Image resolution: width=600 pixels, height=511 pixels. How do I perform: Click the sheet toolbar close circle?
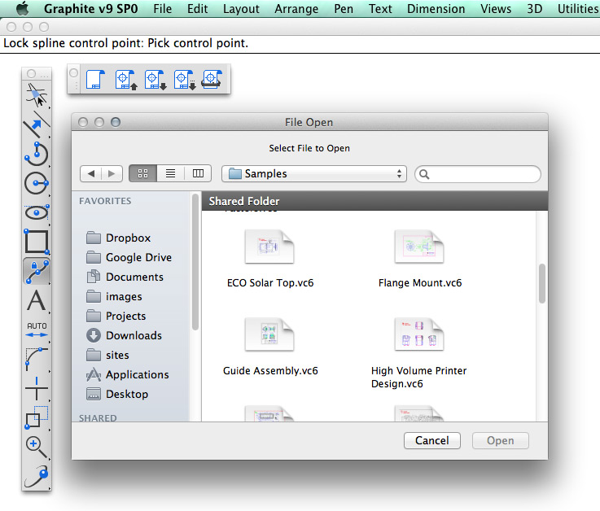(x=74, y=72)
